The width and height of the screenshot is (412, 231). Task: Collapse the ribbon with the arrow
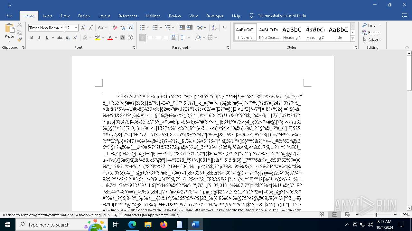click(x=407, y=47)
